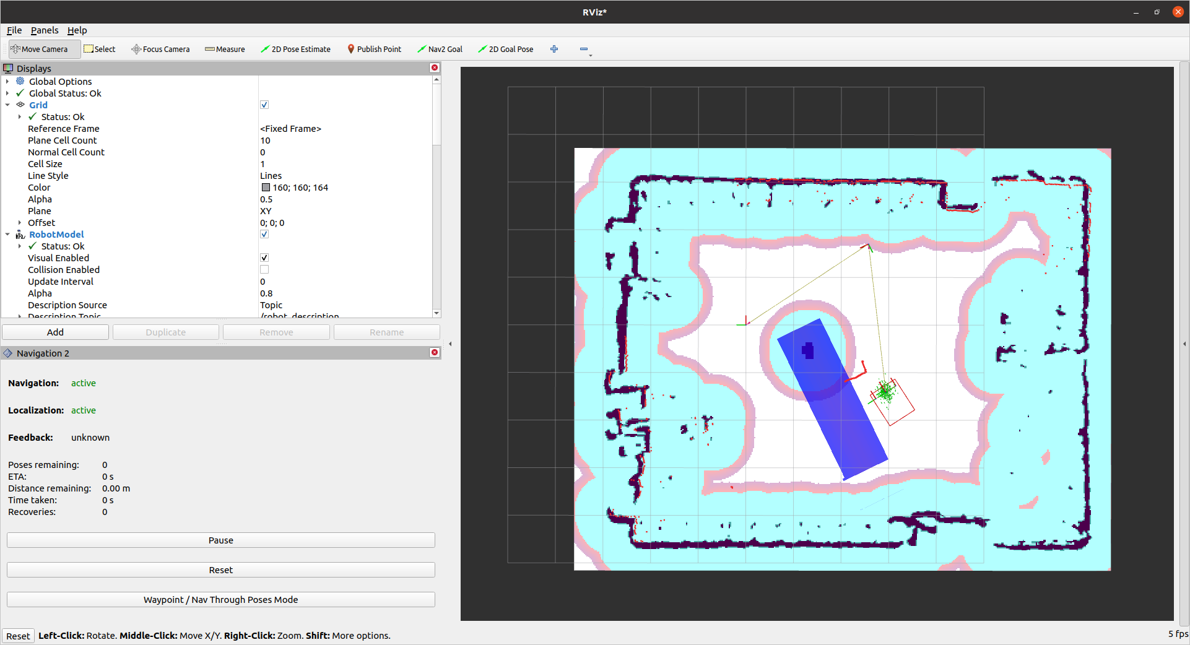Click the Global Options gear icon
The height and width of the screenshot is (645, 1190).
[x=20, y=81]
